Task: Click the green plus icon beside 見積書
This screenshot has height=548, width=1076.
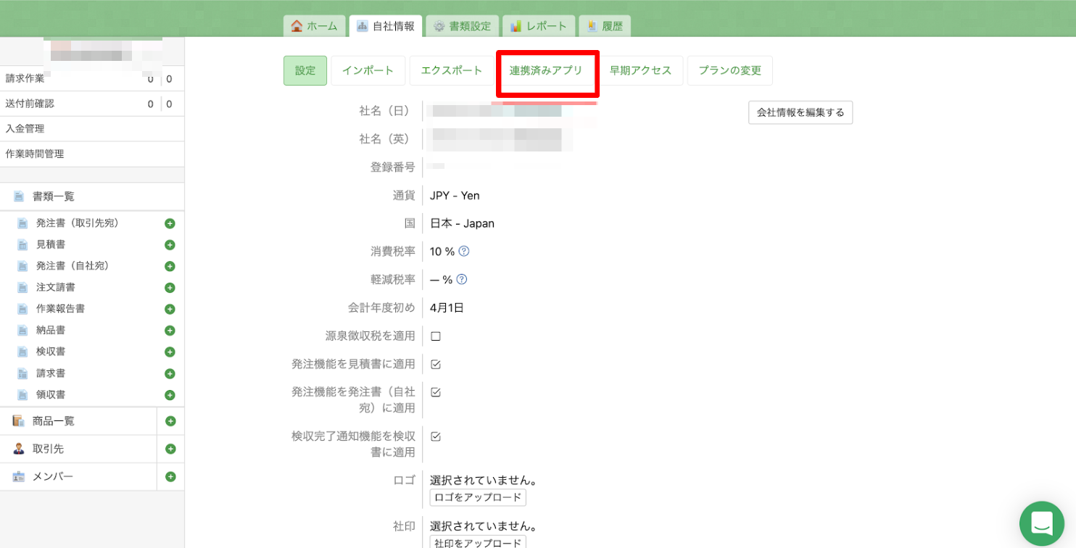Action: tap(170, 245)
